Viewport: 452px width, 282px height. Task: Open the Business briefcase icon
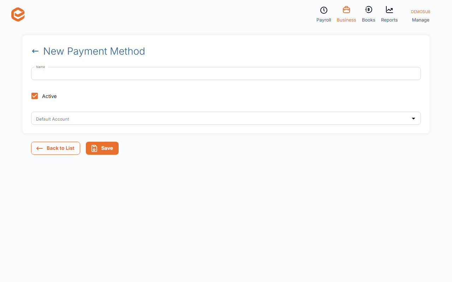pyautogui.click(x=346, y=10)
